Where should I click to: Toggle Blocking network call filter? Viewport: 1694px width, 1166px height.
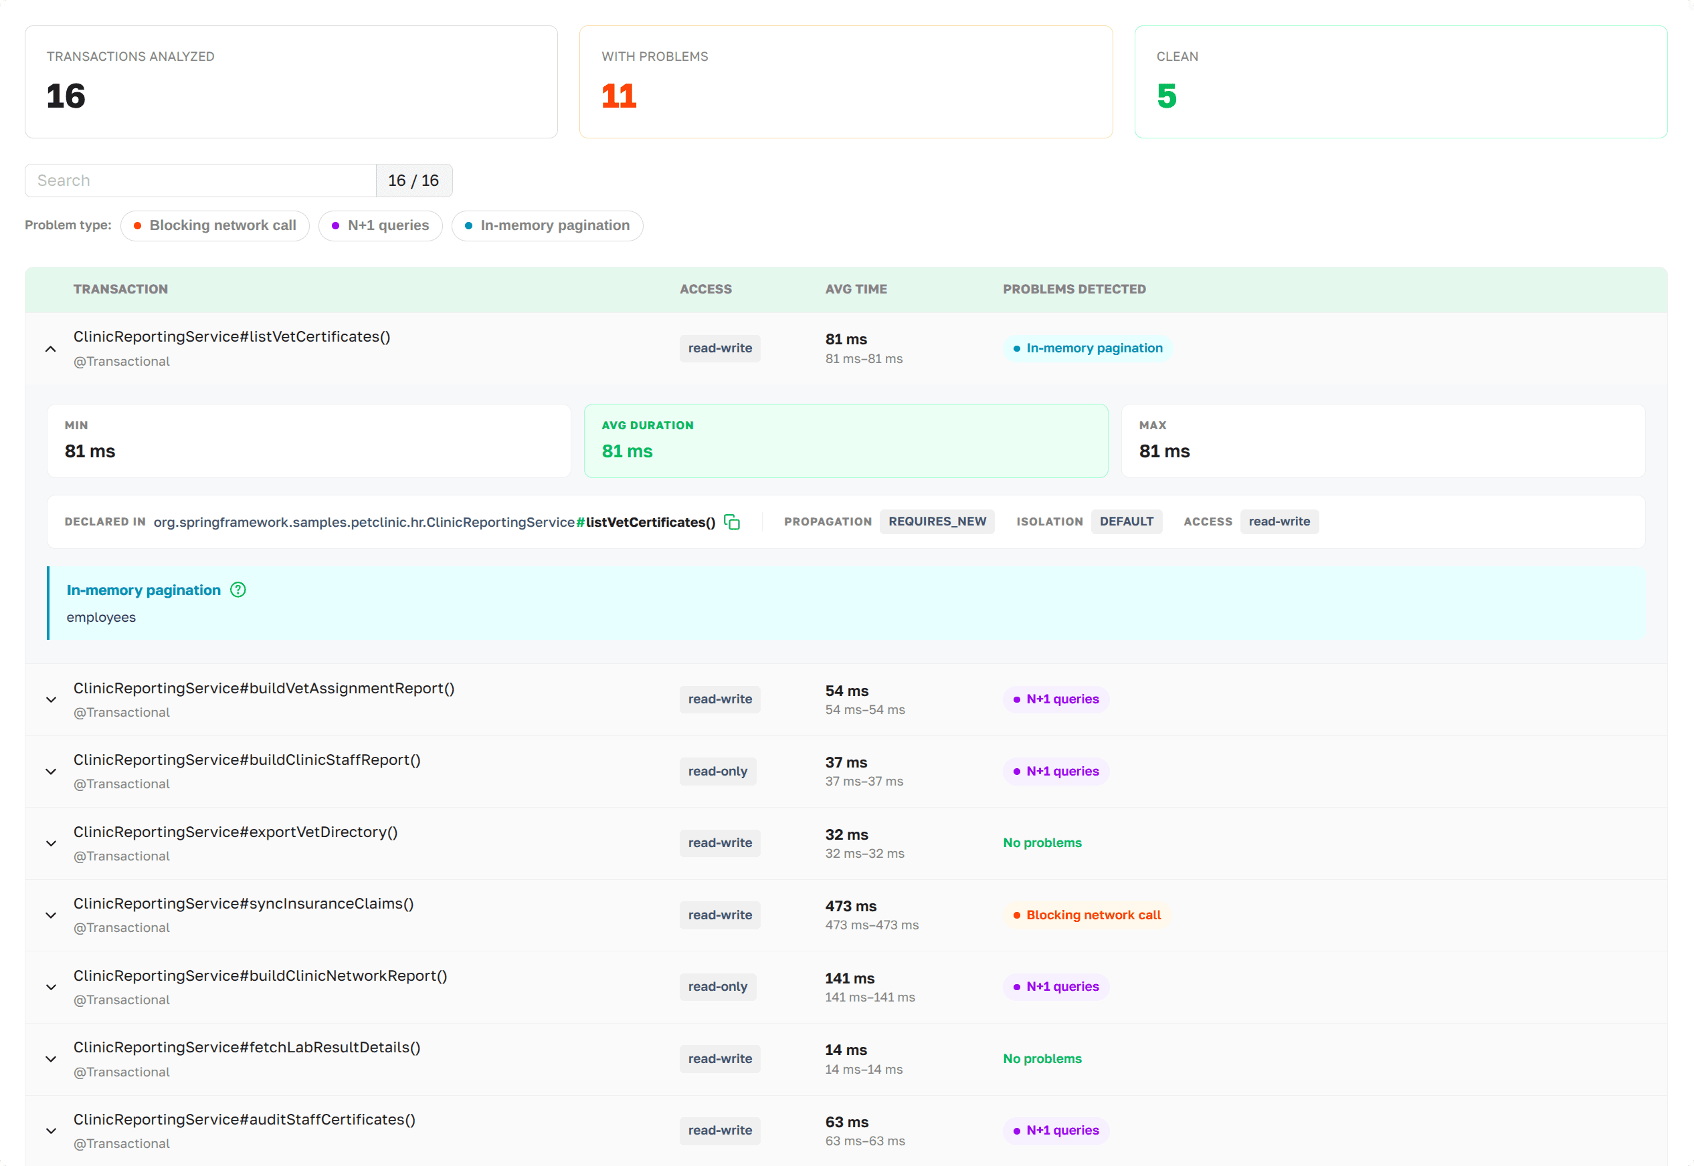[215, 226]
